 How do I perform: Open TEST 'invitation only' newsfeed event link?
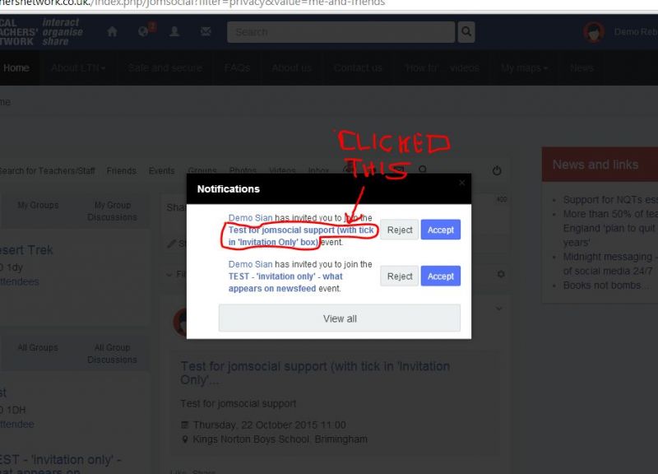(285, 282)
